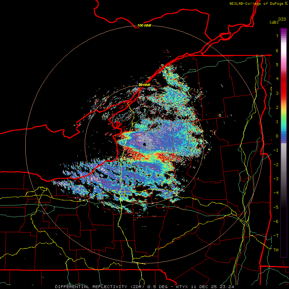Click the -6 value on the scale
The width and height of the screenshot is (289, 289).
click(x=276, y=221)
